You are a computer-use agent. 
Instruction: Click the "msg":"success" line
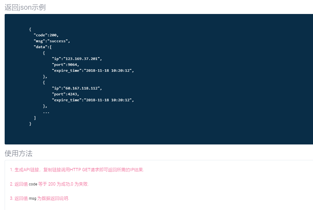(52, 41)
